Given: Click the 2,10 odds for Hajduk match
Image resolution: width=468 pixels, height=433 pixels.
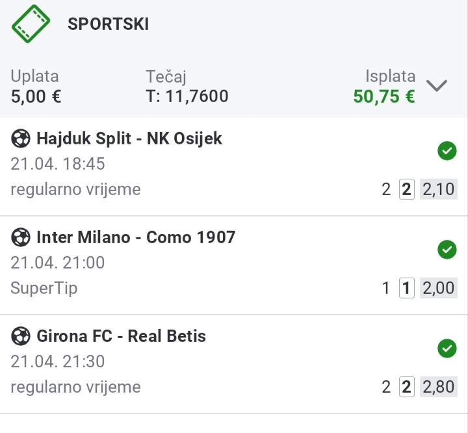Looking at the screenshot, I should (x=438, y=189).
